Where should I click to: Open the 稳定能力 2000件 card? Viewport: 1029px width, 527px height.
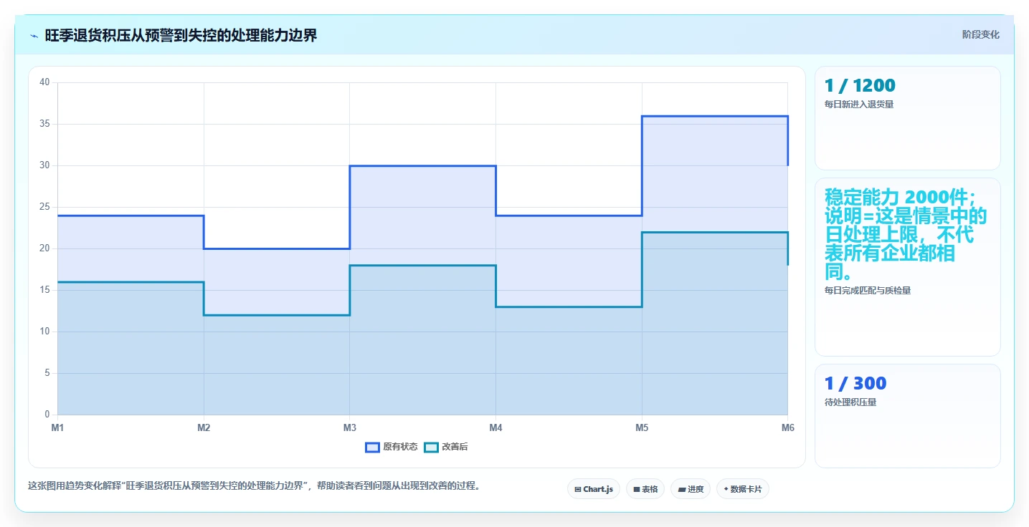907,267
